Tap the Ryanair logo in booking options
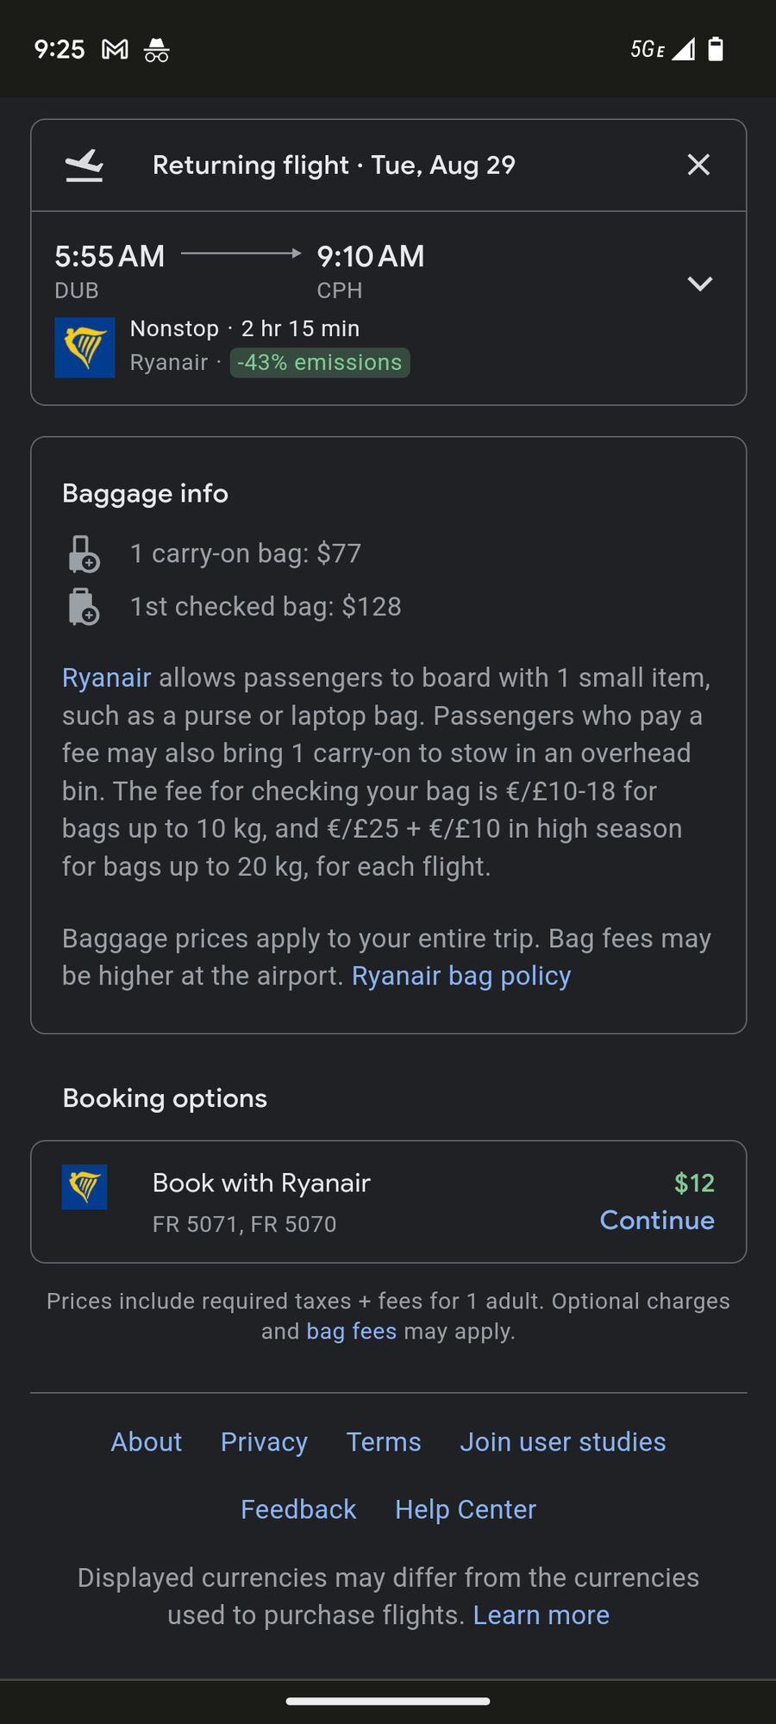776x1724 pixels. click(x=84, y=1187)
